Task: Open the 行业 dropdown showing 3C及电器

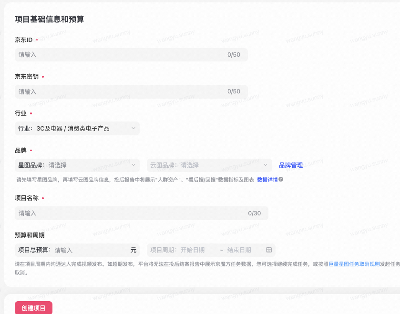Action: point(77,129)
